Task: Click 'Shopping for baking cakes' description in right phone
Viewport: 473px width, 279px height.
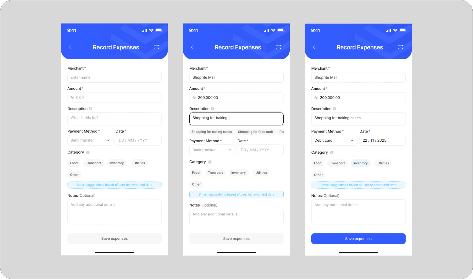Action: [358, 119]
